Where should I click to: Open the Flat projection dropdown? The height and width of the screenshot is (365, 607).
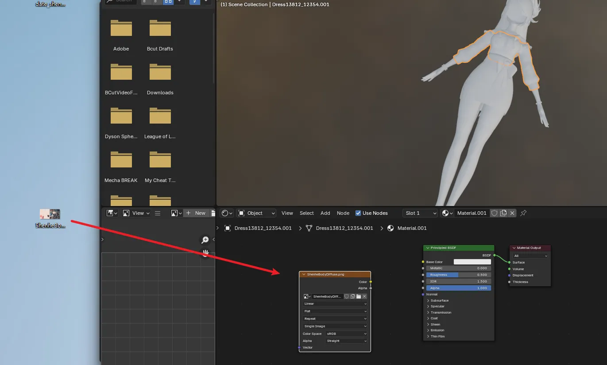pos(335,311)
